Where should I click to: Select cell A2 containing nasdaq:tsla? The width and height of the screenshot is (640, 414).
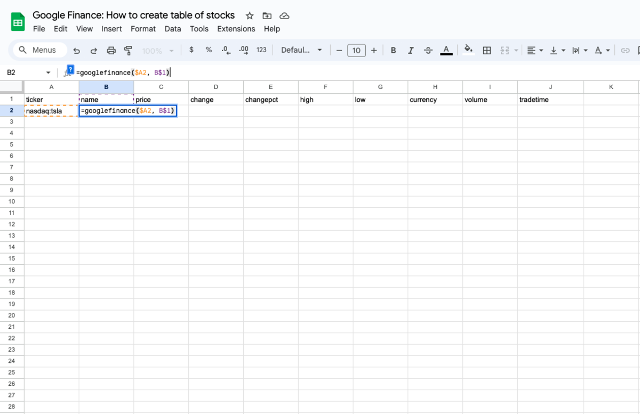[51, 111]
